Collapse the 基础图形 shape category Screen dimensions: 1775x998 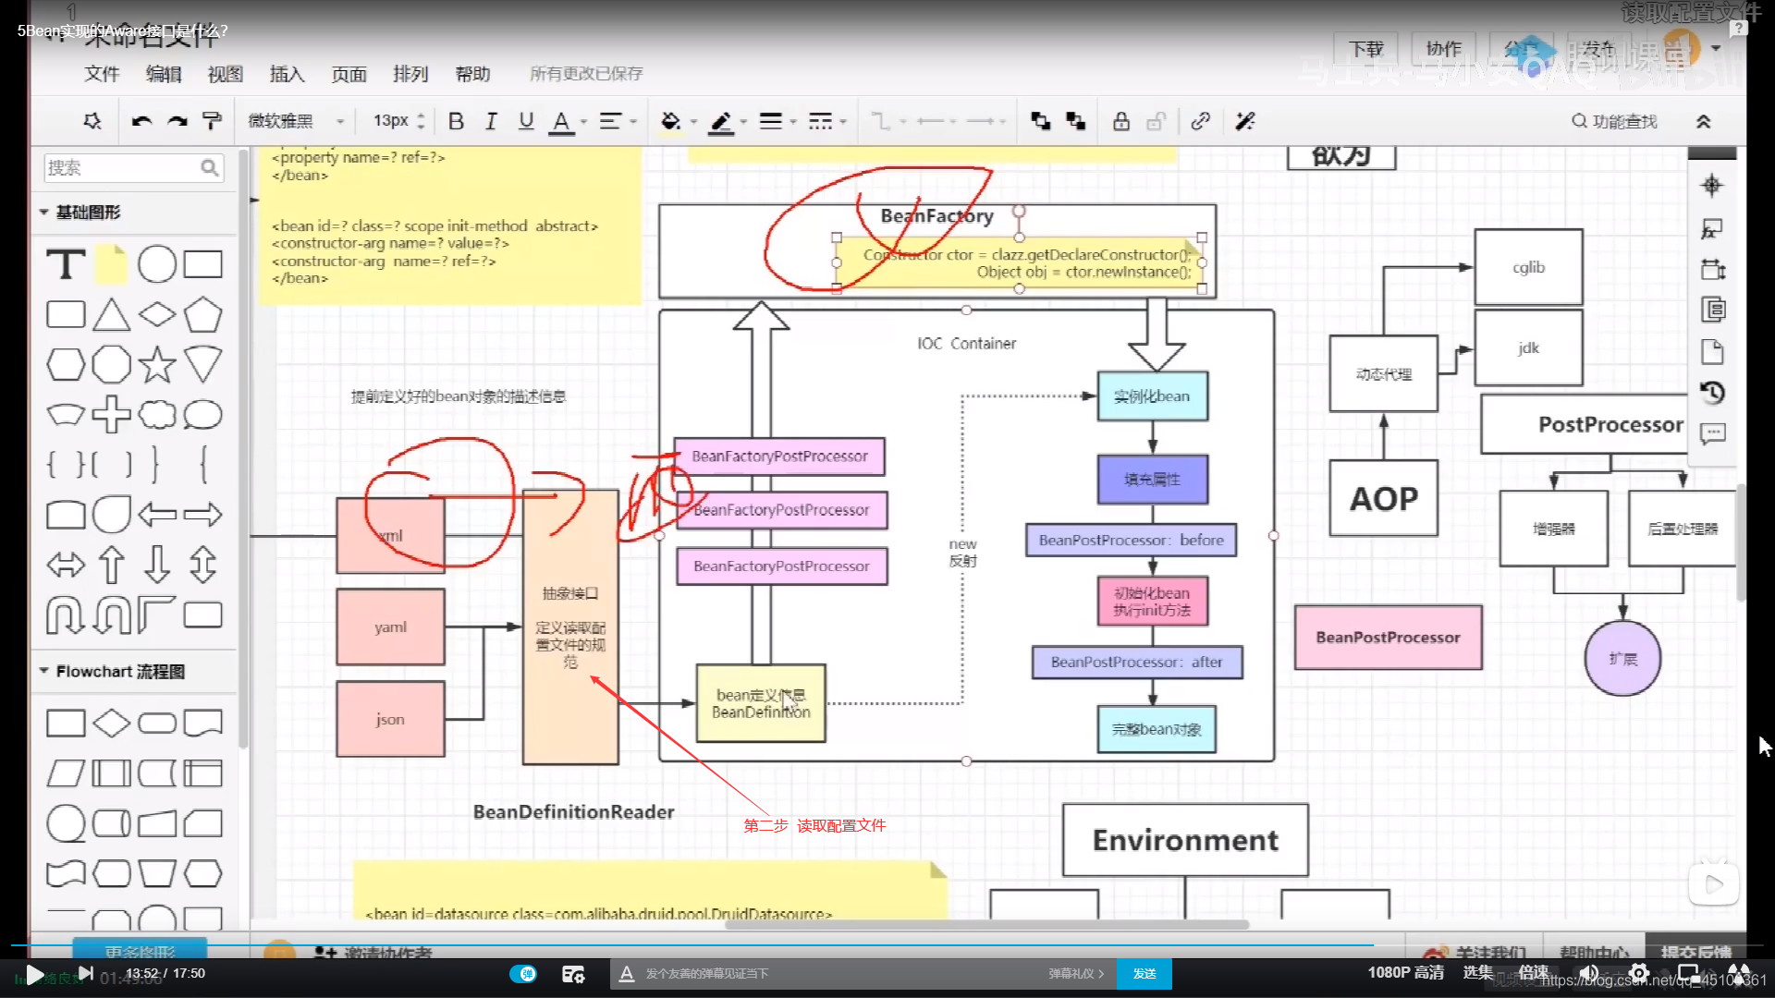pyautogui.click(x=43, y=212)
